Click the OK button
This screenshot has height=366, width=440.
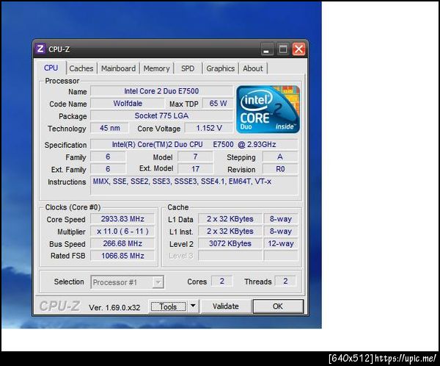click(278, 306)
